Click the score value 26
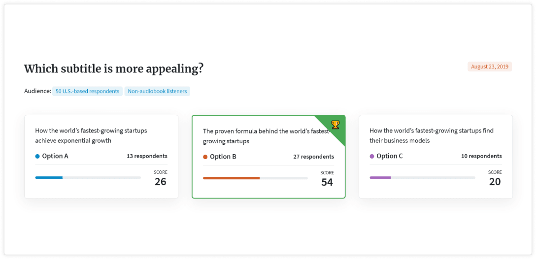 click(x=161, y=182)
